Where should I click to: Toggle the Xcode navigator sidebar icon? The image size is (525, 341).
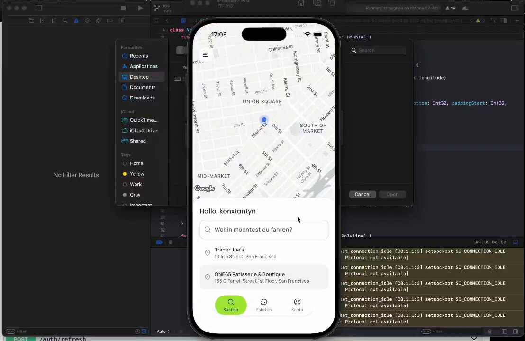(38, 8)
